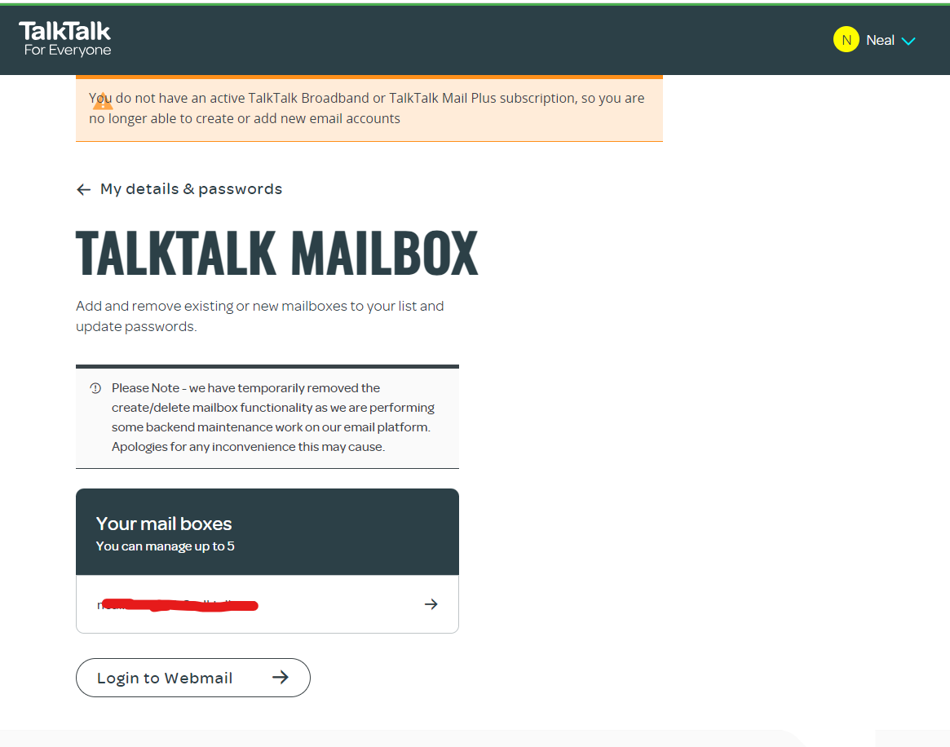Select the Please Note maintenance message text
This screenshot has height=747, width=950.
pos(272,417)
